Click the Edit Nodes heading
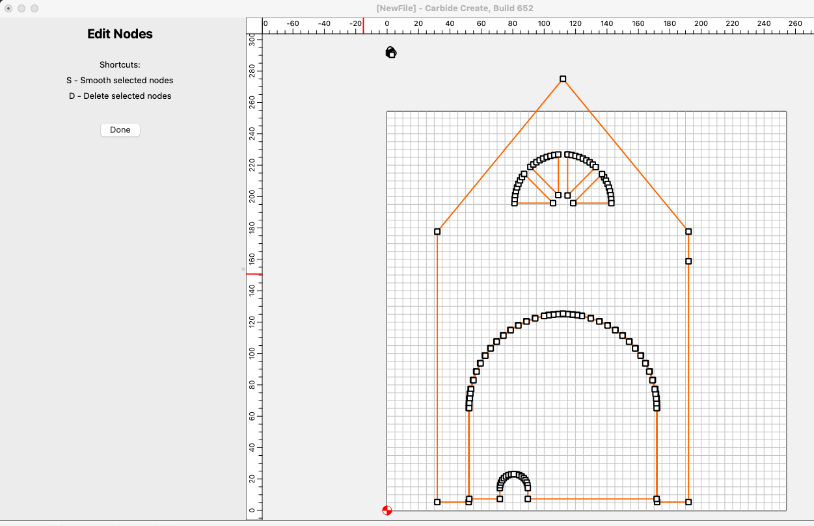 120,34
